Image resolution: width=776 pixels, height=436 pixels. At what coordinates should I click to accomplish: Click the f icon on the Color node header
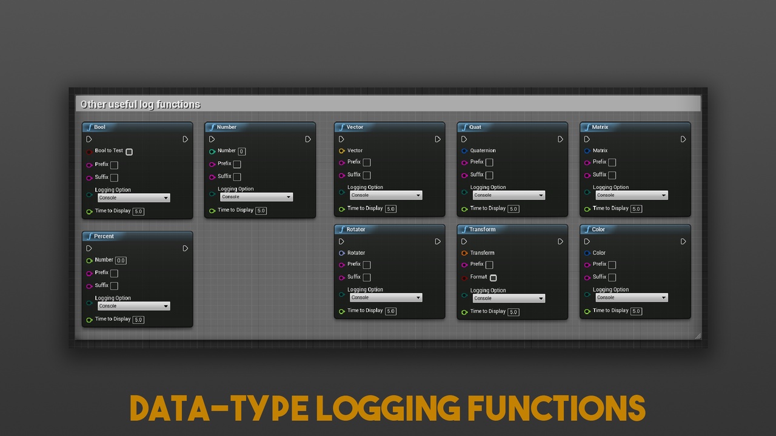(x=588, y=230)
